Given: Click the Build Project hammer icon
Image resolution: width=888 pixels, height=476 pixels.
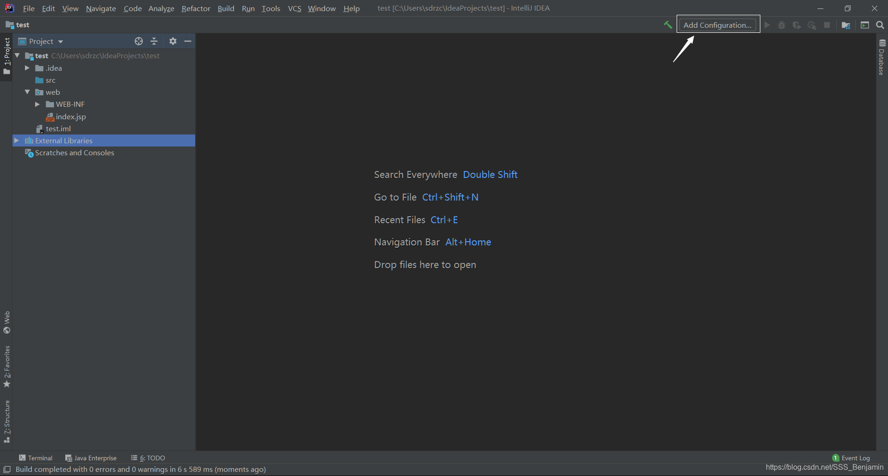Looking at the screenshot, I should coord(668,25).
